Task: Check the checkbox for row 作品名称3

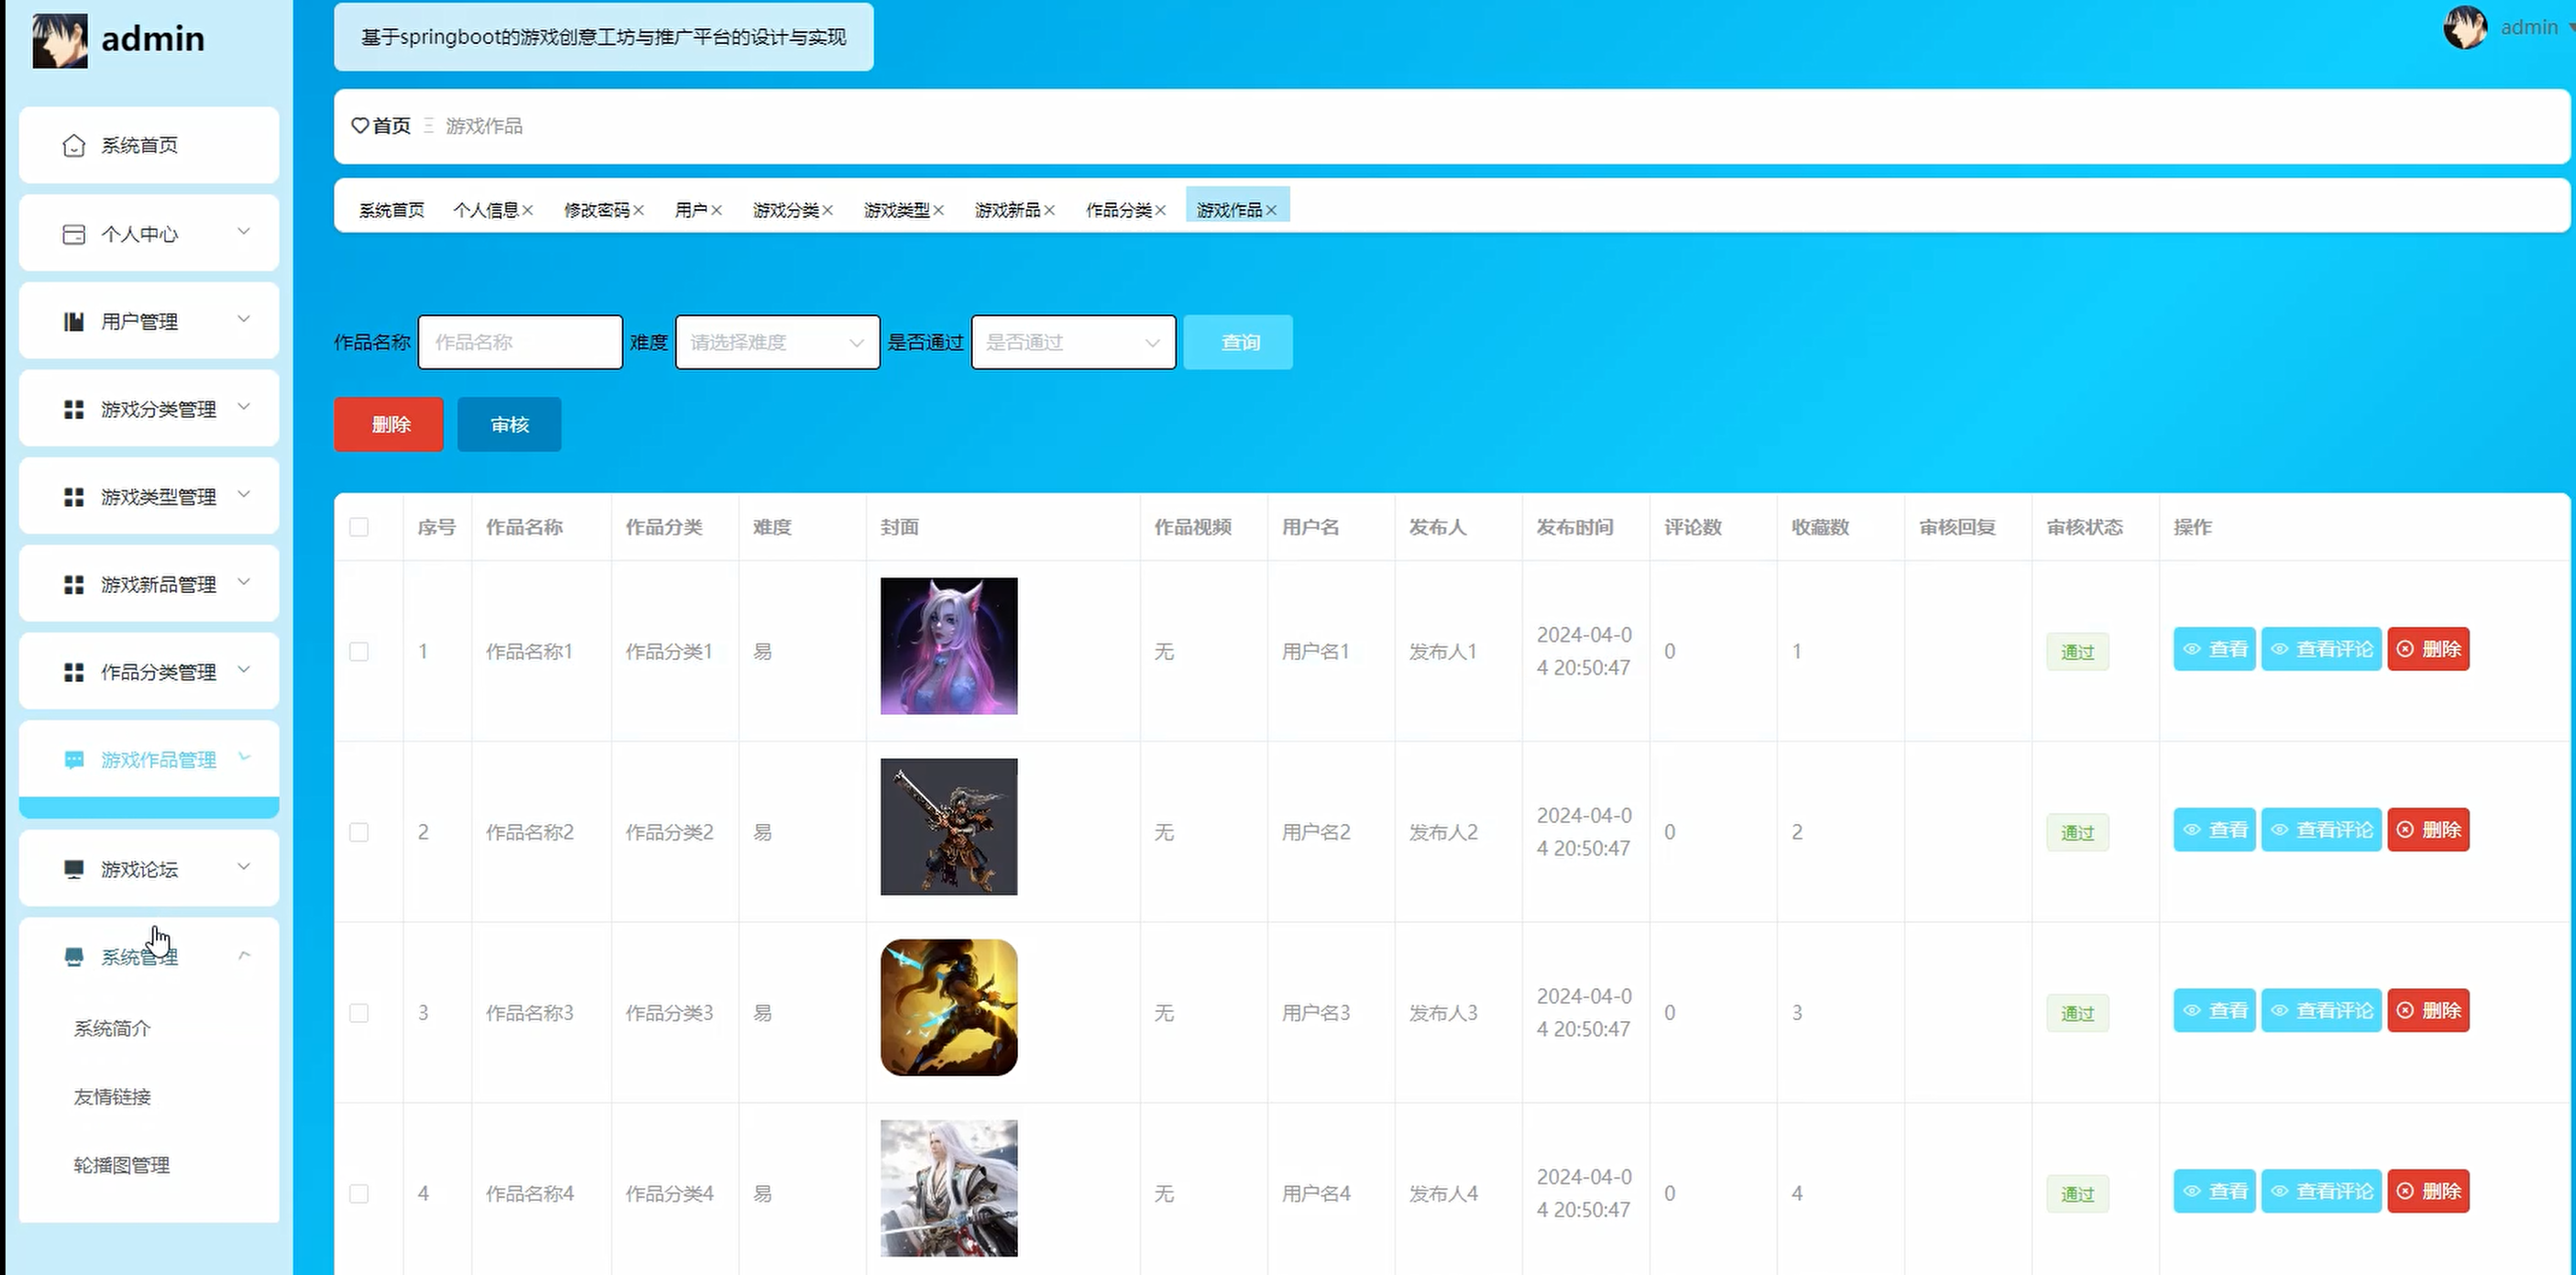Action: (x=359, y=1013)
